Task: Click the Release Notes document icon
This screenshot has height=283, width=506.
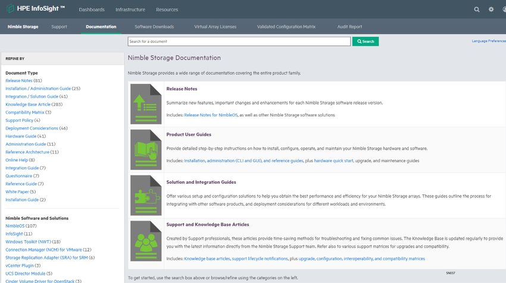Action: coord(146,104)
